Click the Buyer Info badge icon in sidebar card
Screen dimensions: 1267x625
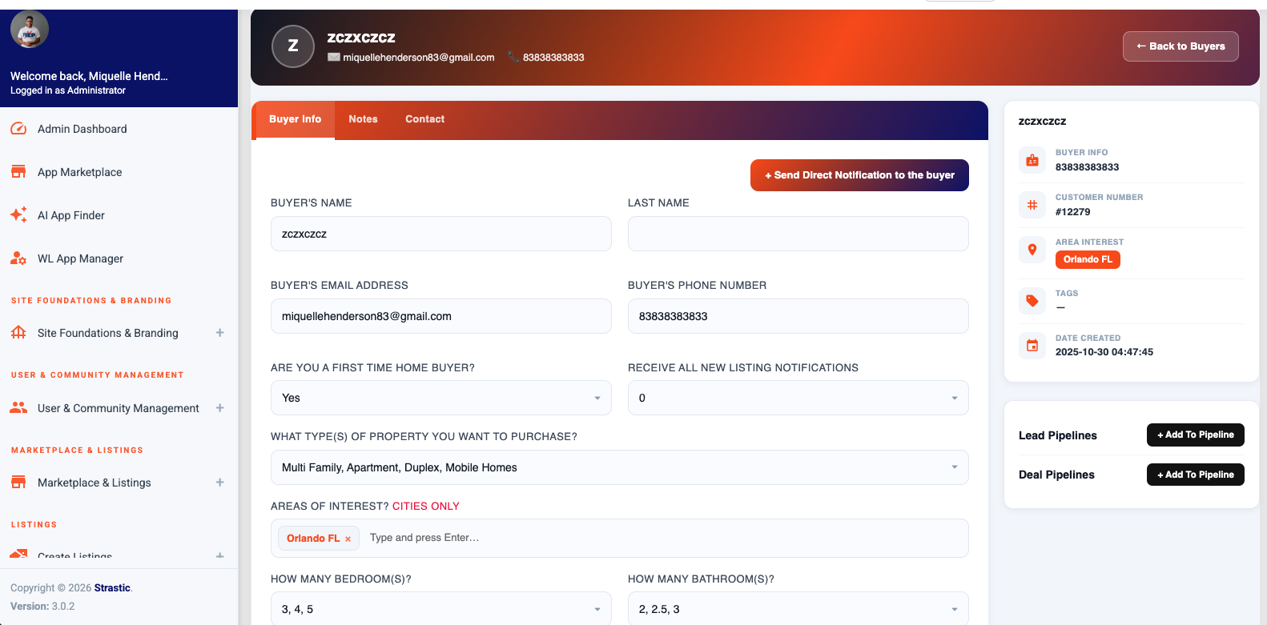click(1032, 160)
